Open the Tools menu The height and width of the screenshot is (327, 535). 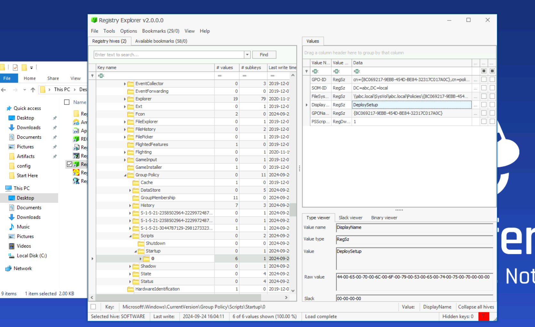[x=109, y=31]
